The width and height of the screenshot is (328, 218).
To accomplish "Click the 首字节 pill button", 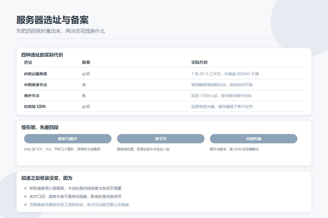I will click(x=160, y=139).
